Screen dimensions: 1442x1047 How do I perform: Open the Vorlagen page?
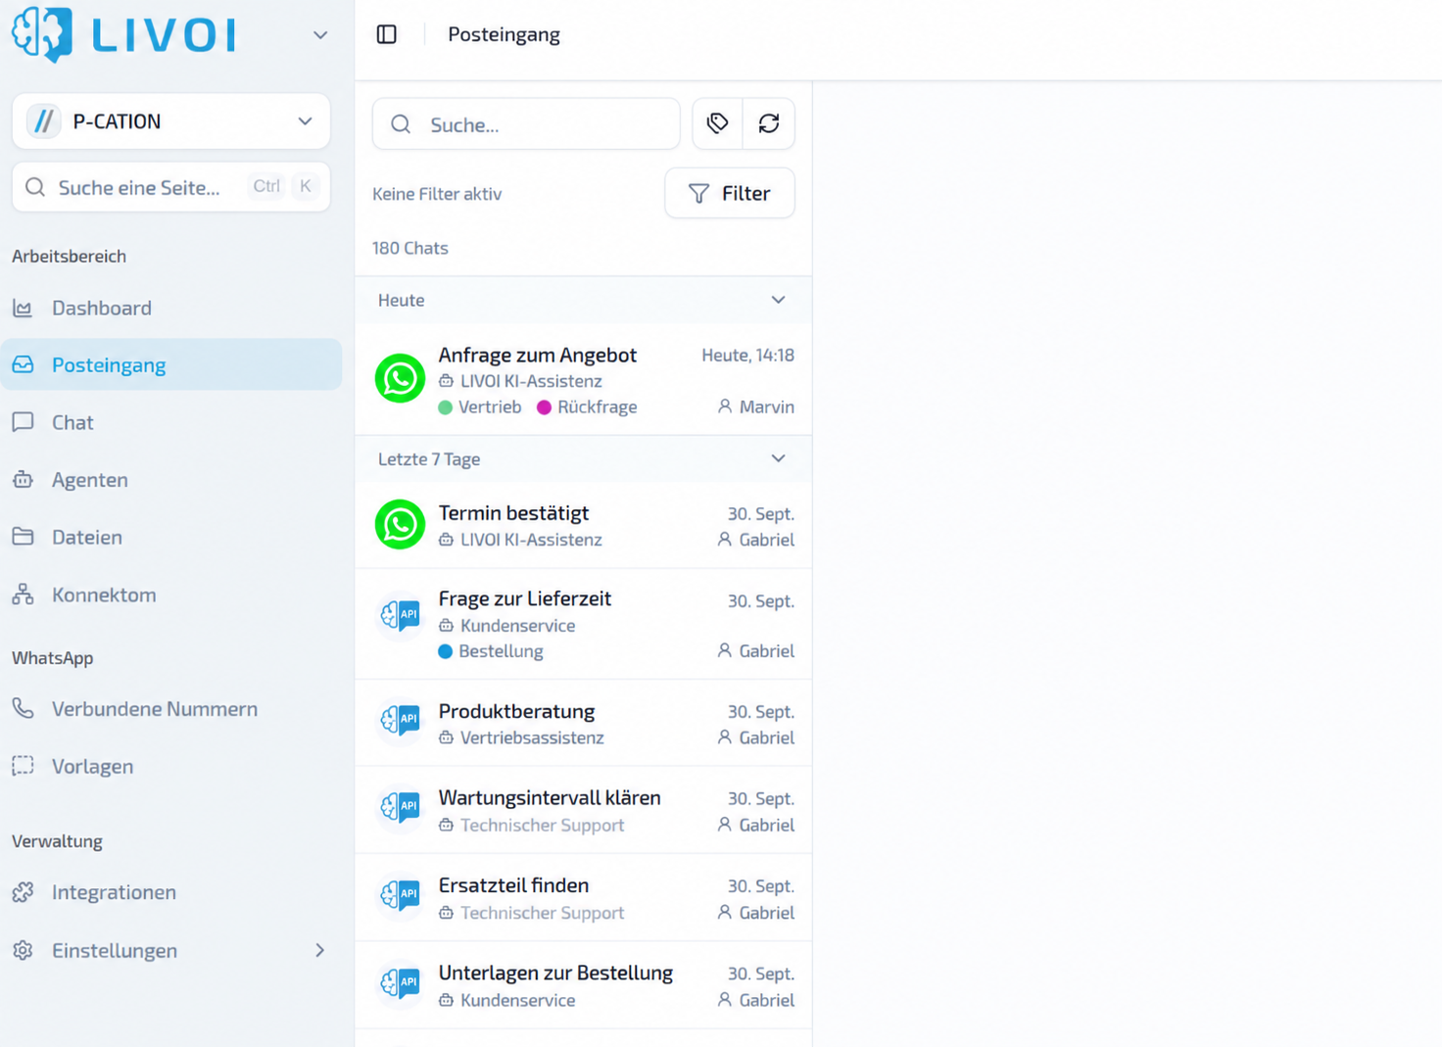171,766
